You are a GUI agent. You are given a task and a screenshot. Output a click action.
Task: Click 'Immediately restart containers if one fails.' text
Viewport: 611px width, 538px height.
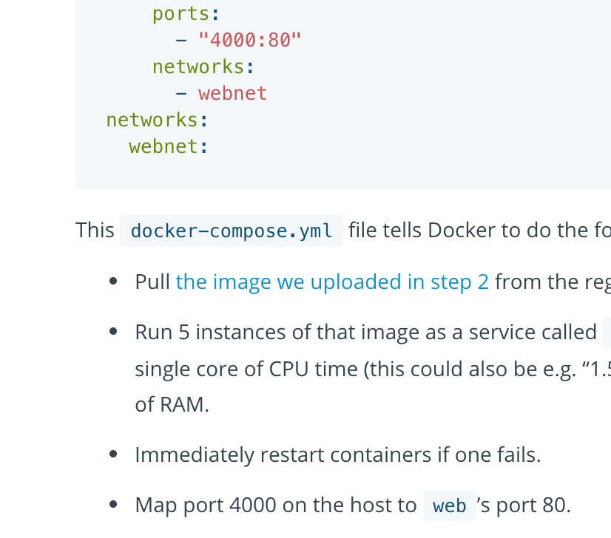338,454
